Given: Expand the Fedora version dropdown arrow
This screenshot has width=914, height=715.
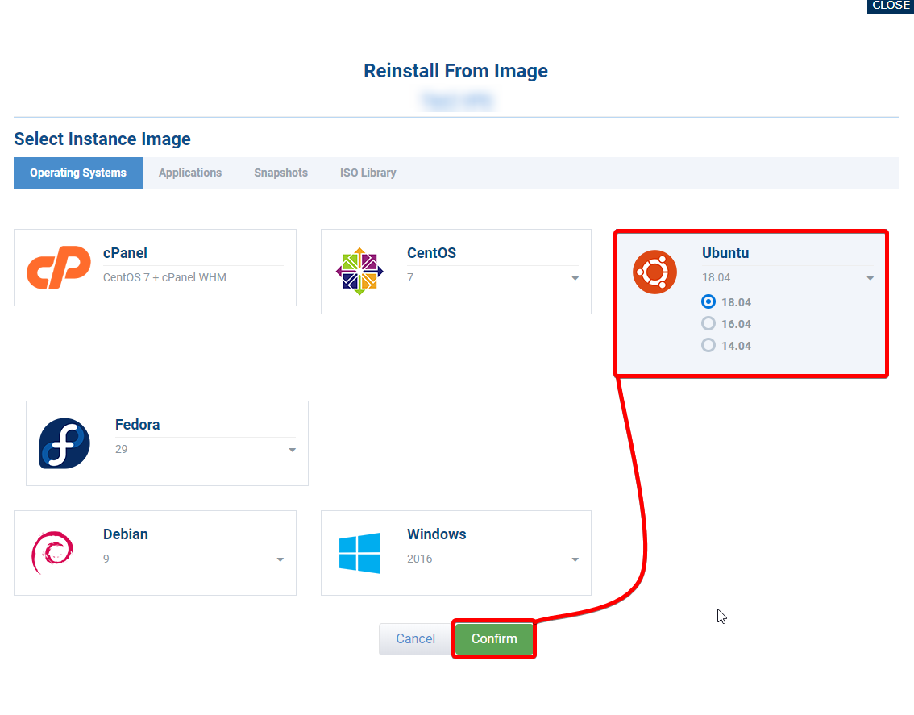Looking at the screenshot, I should [x=293, y=450].
